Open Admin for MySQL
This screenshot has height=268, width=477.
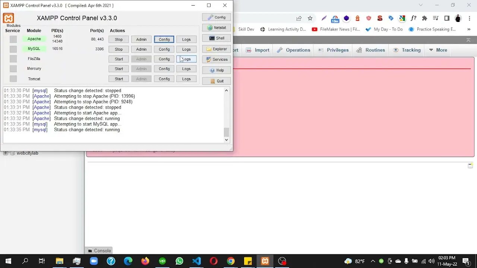(x=141, y=49)
